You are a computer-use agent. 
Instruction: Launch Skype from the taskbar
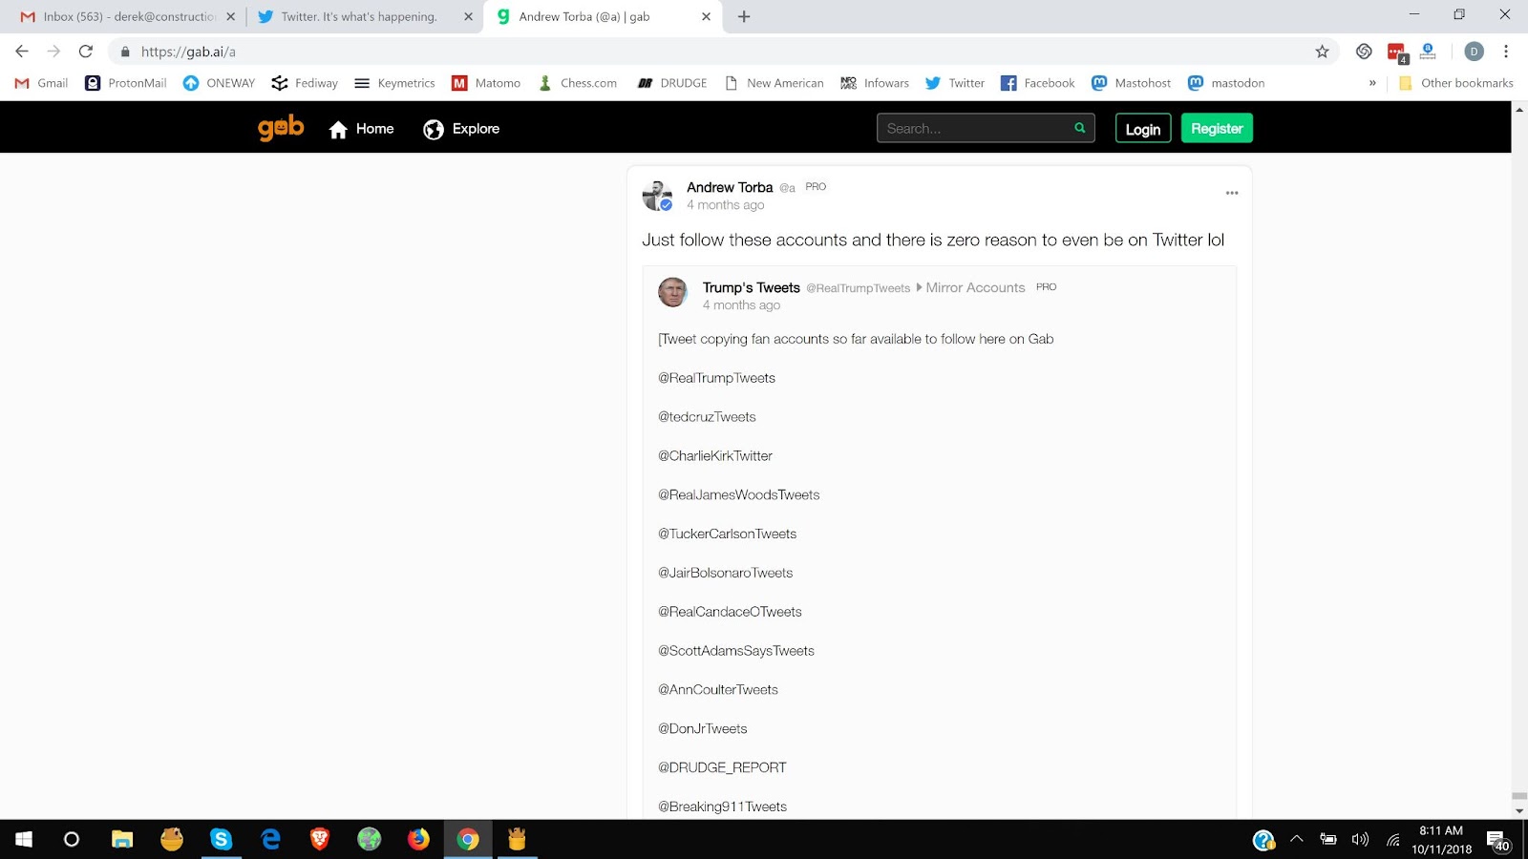pyautogui.click(x=222, y=839)
